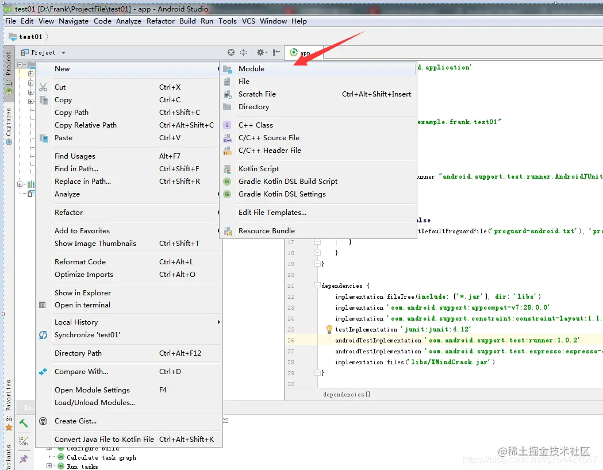Open the Tools menu
Image resolution: width=603 pixels, height=470 pixels.
click(x=227, y=21)
